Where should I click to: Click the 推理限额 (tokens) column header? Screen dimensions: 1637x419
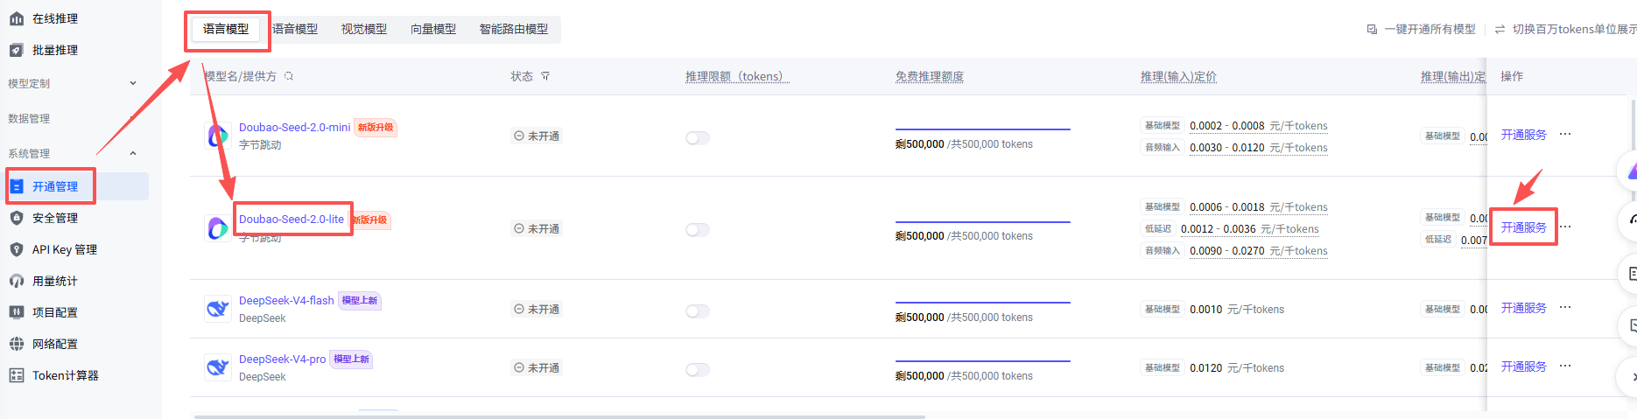tap(737, 77)
